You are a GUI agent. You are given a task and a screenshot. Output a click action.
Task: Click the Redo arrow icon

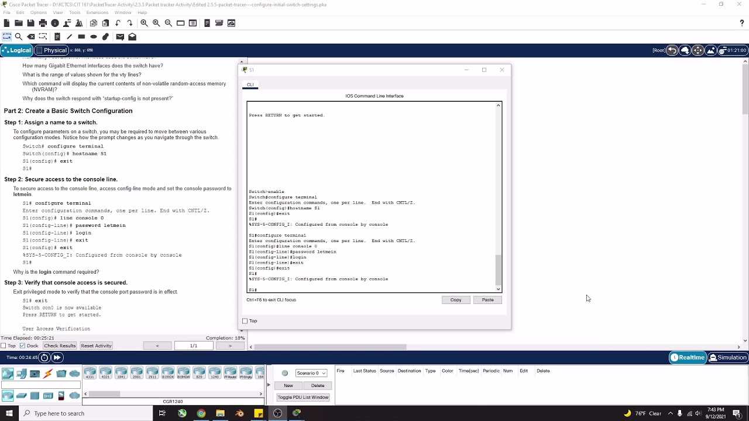(130, 23)
